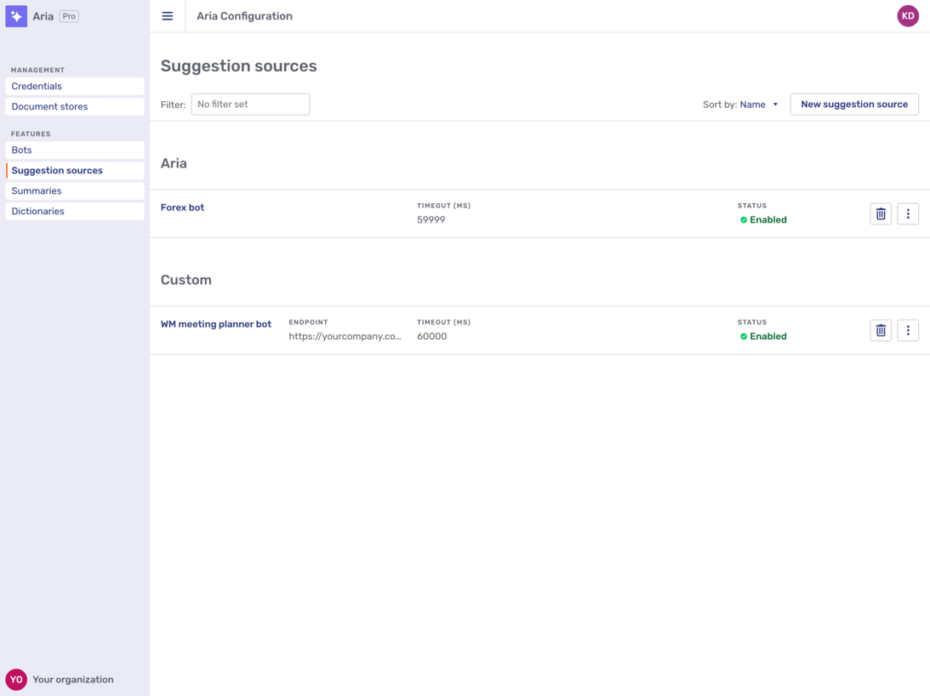
Task: Click the Pro badge next to Aria
Action: click(x=69, y=15)
